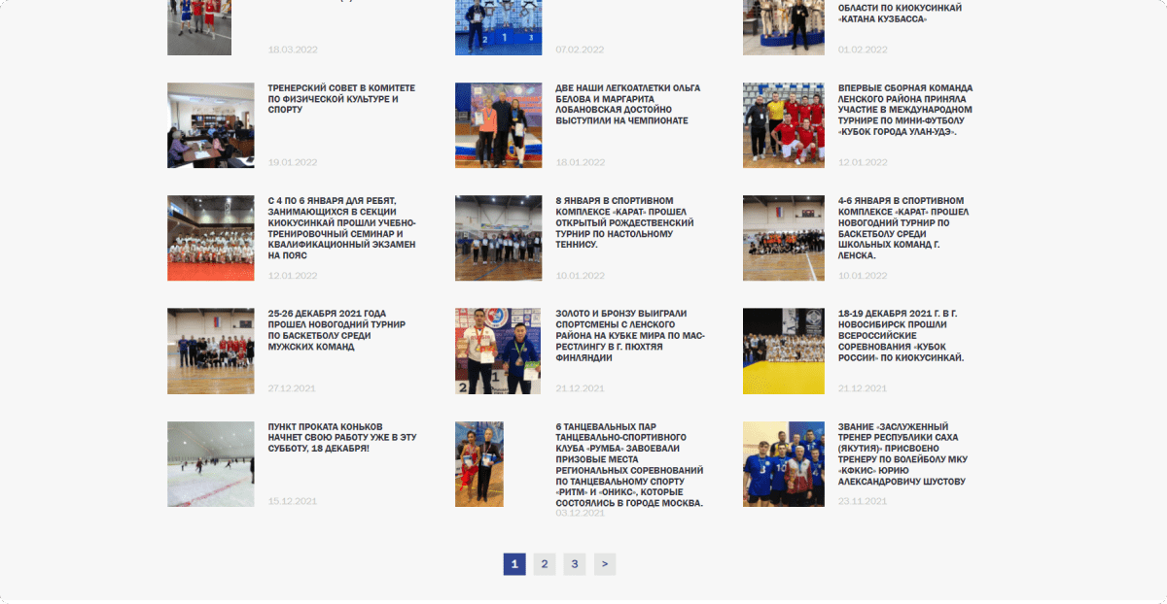Go to page 1 in pagination

coord(514,564)
